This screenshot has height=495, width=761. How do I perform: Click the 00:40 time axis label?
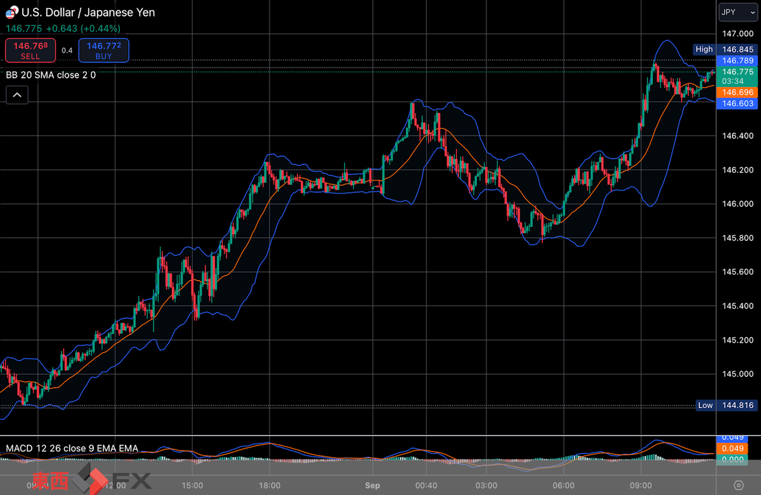tap(426, 485)
